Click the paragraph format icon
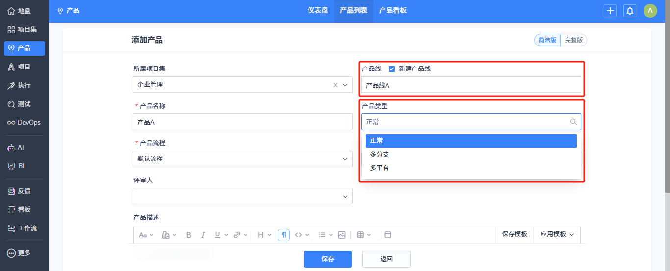 tap(283, 235)
